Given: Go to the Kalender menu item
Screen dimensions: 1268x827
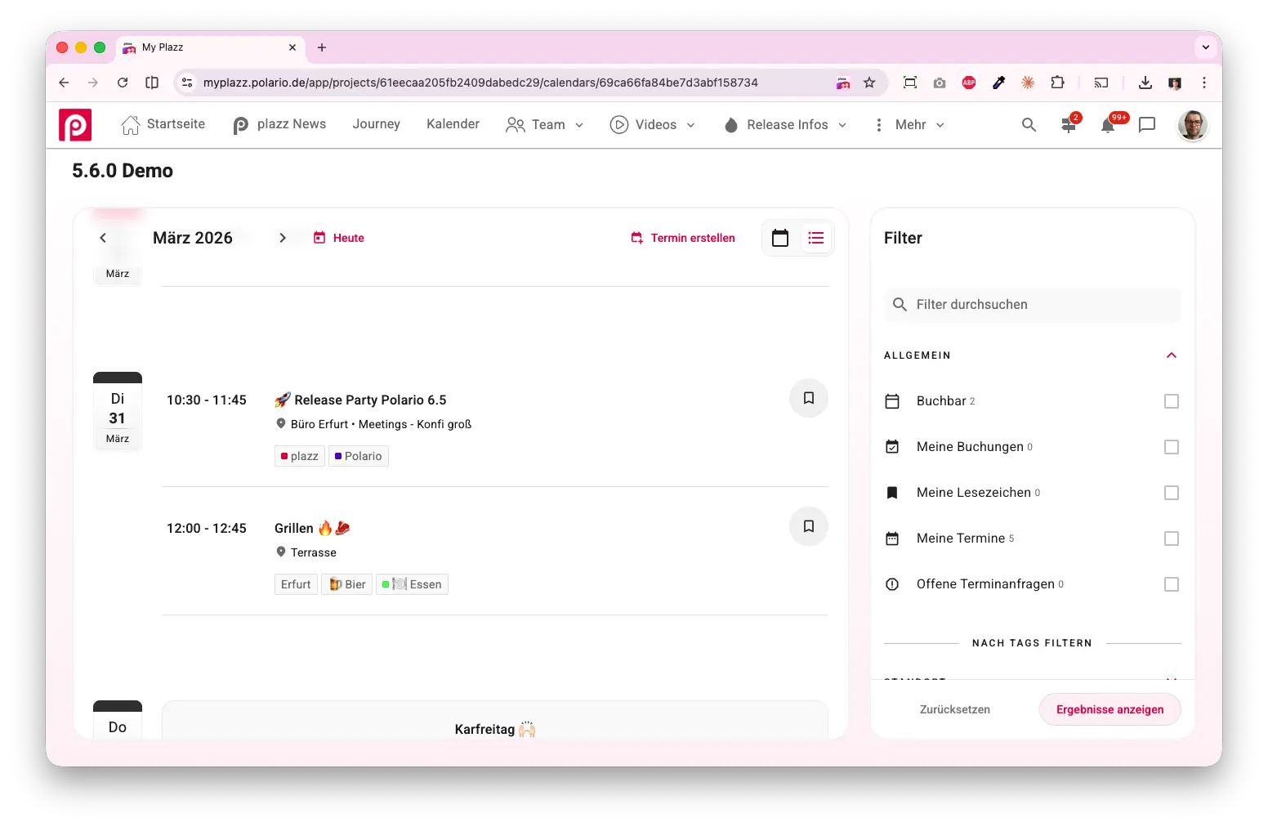Looking at the screenshot, I should point(453,124).
